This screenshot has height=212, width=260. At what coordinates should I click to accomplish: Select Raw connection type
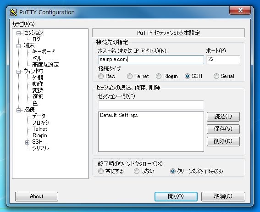[x=101, y=76]
